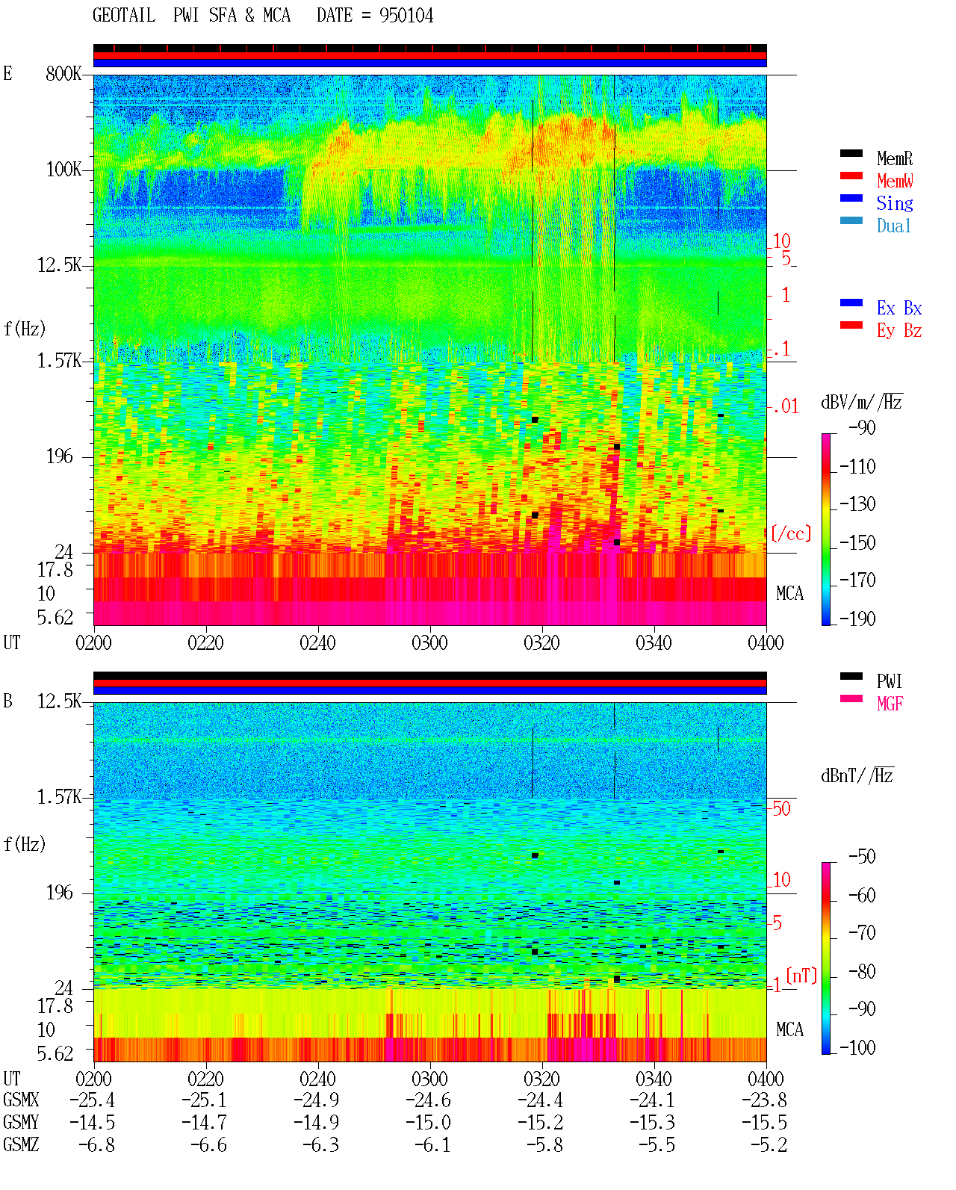Select the light-blue Dual legend swatch
This screenshot has height=1190, width=956.
851,221
